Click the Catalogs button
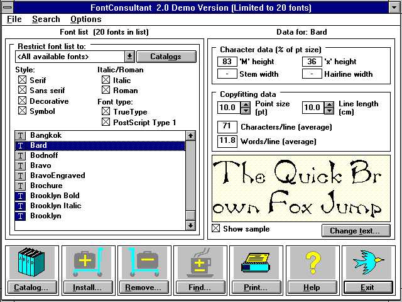The image size is (402, 302). pos(166,57)
